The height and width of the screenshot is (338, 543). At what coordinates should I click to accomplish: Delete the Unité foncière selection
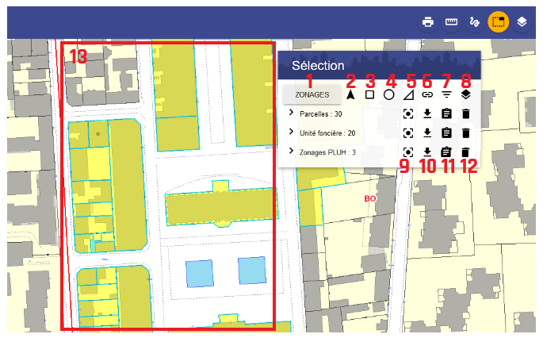pyautogui.click(x=466, y=133)
